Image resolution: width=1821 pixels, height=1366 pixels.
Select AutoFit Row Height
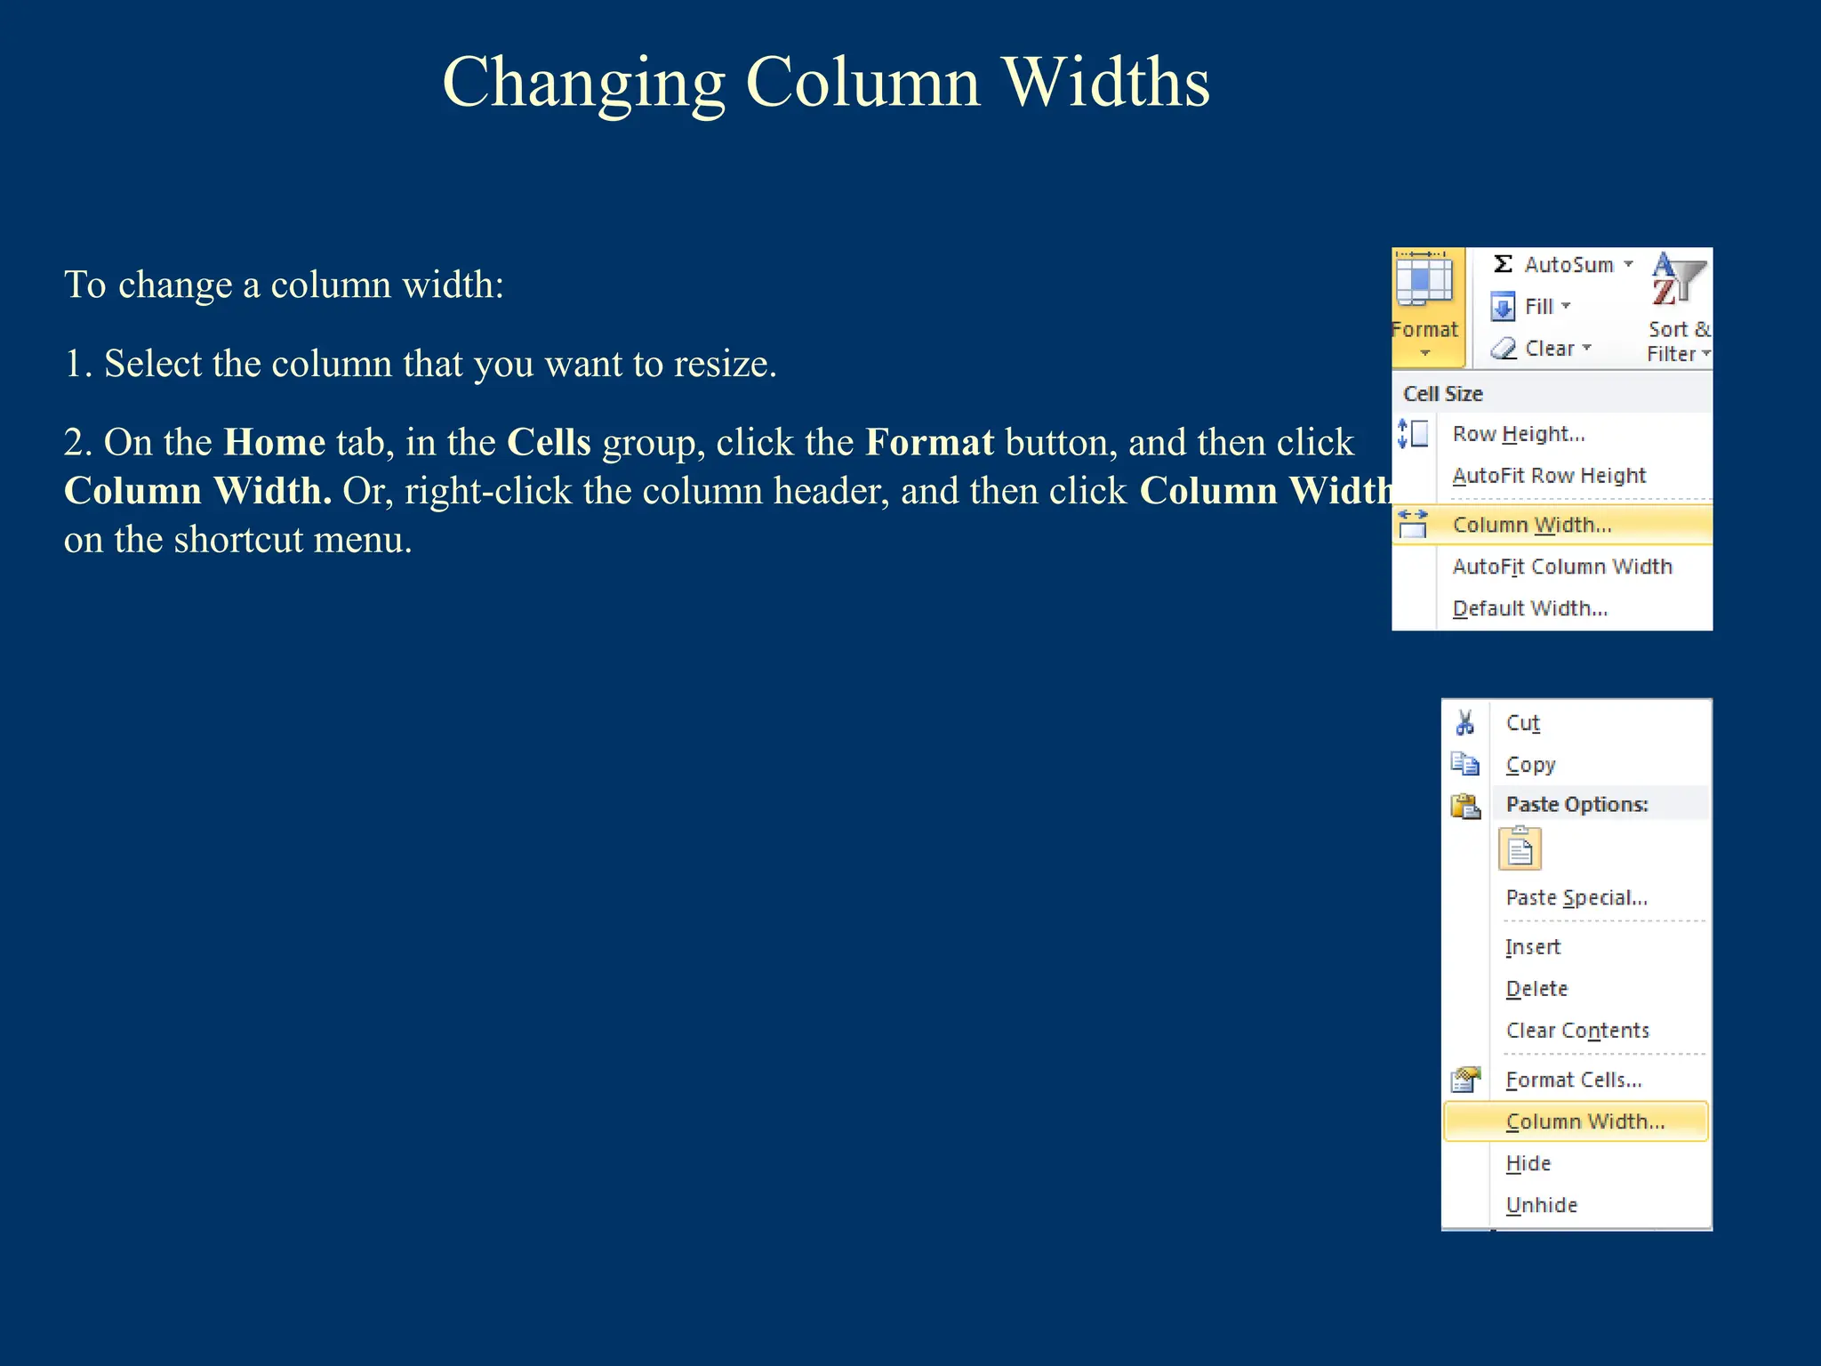[x=1552, y=476]
